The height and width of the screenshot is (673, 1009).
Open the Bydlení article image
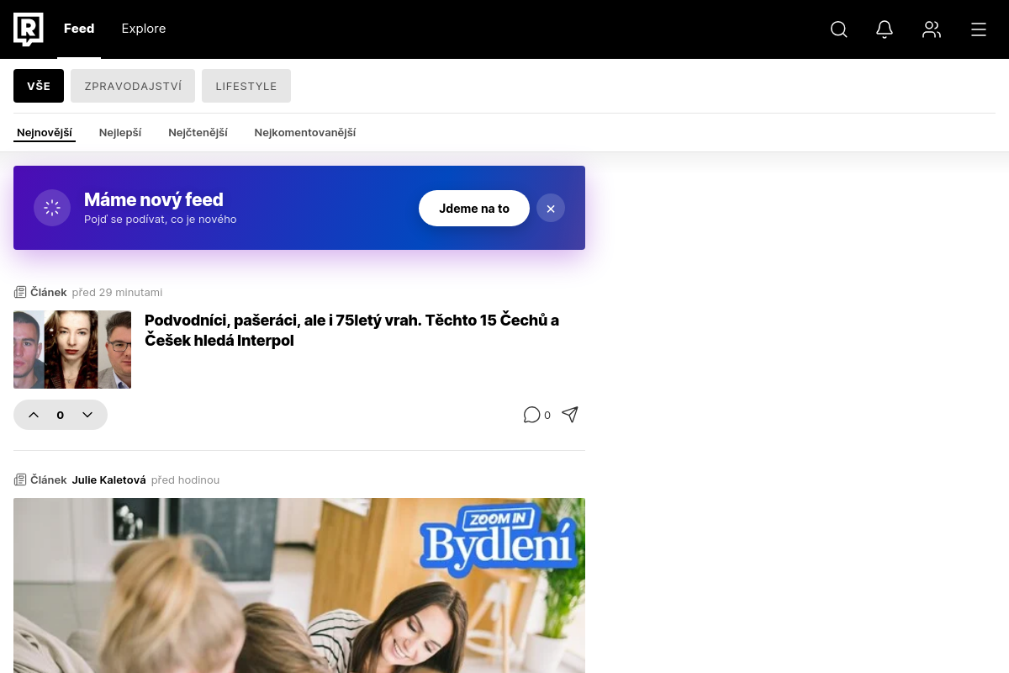click(x=299, y=586)
